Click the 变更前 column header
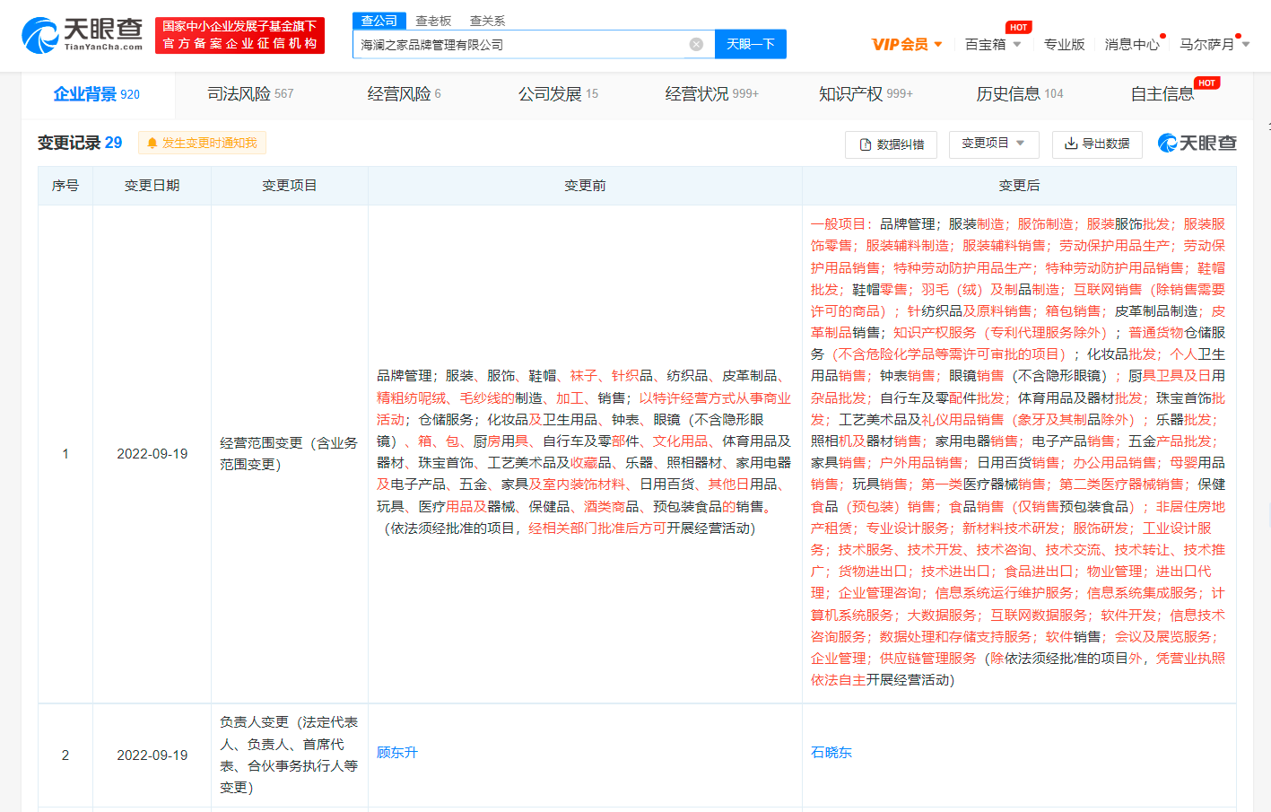Viewport: 1271px width, 812px height. pyautogui.click(x=585, y=186)
